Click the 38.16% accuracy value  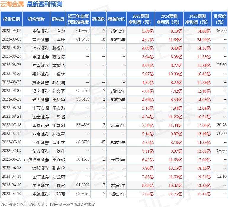(x=83, y=159)
